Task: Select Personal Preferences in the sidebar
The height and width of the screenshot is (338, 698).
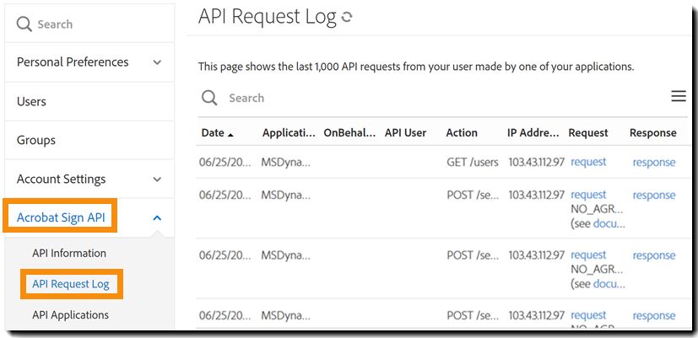Action: pyautogui.click(x=73, y=62)
